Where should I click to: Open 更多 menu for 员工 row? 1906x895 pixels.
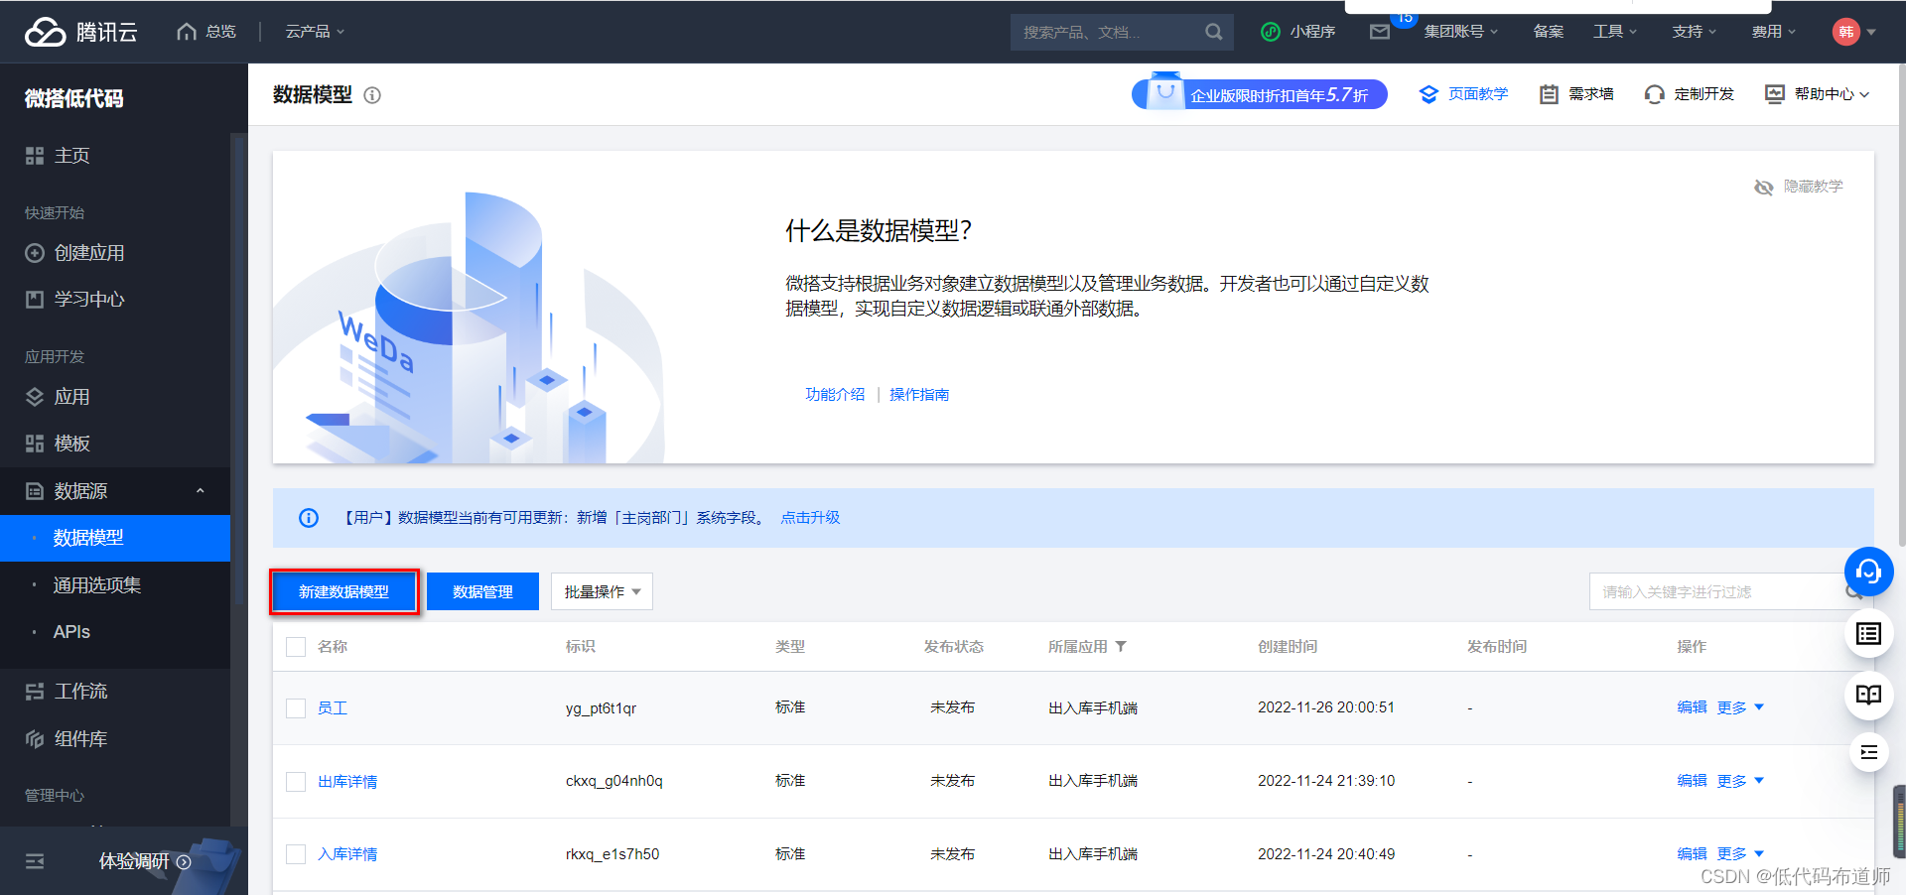click(1740, 707)
